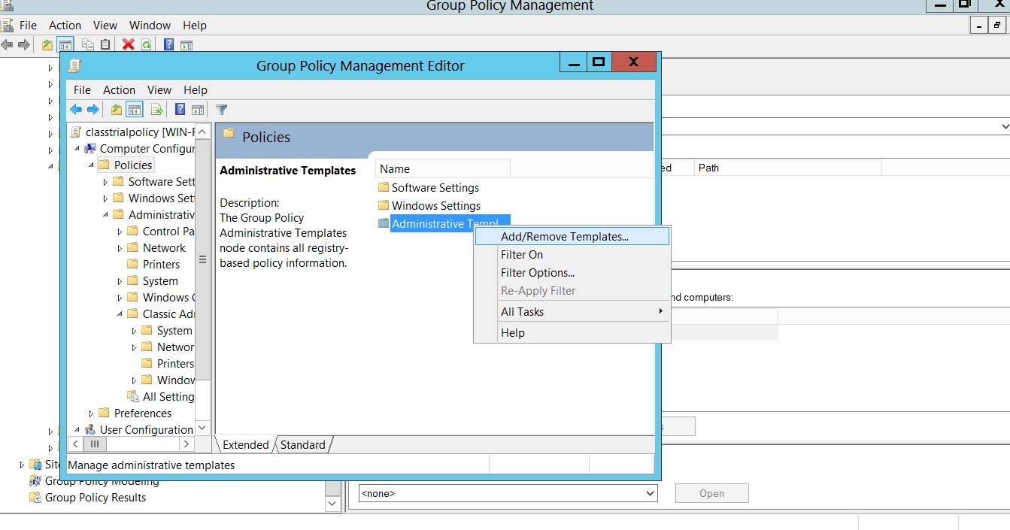This screenshot has height=530, width=1010.
Task: Click the blue Back arrow in editor toolbar
Action: (x=76, y=110)
